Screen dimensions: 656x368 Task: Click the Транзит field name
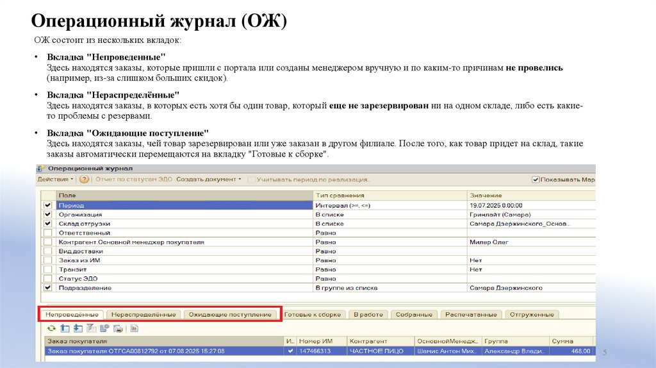[x=184, y=269]
